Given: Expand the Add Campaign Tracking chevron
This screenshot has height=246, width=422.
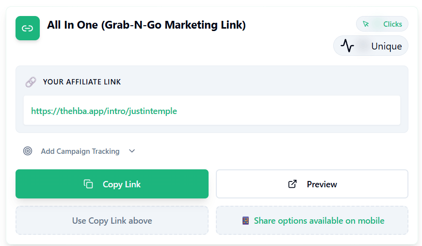Looking at the screenshot, I should tap(132, 151).
